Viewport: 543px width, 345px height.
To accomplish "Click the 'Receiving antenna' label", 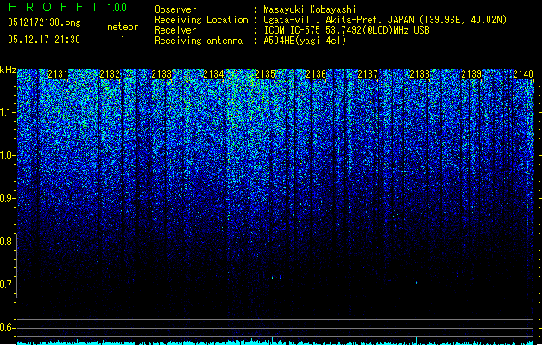I will [199, 41].
